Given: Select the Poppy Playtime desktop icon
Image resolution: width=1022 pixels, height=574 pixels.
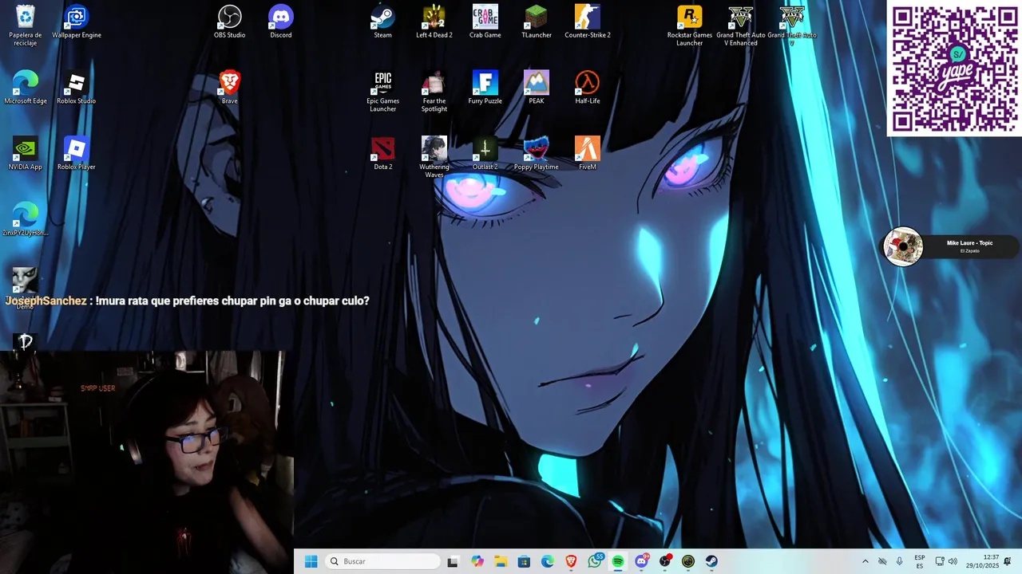Looking at the screenshot, I should pyautogui.click(x=536, y=153).
